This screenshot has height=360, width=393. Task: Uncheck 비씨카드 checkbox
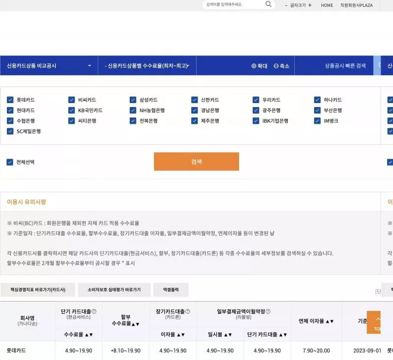(71, 100)
